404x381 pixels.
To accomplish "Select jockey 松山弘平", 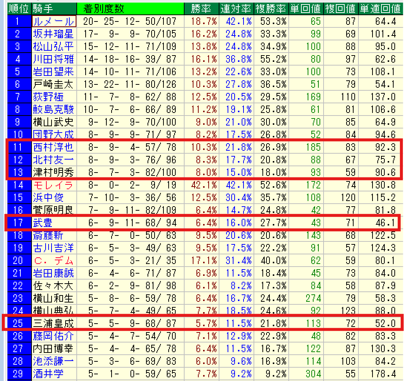I will point(53,47).
